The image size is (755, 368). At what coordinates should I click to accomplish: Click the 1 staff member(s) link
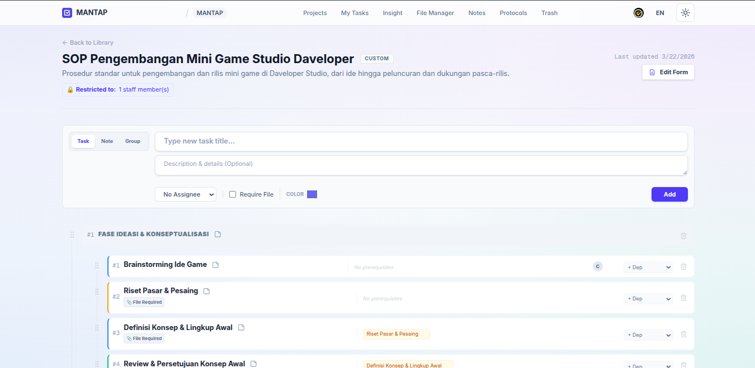point(144,89)
